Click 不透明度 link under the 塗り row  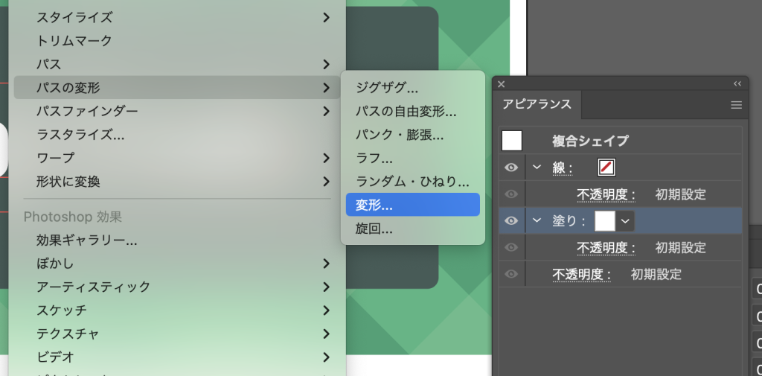click(x=606, y=247)
